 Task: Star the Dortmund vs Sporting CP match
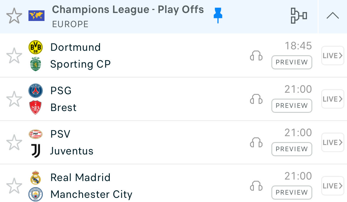click(x=14, y=56)
